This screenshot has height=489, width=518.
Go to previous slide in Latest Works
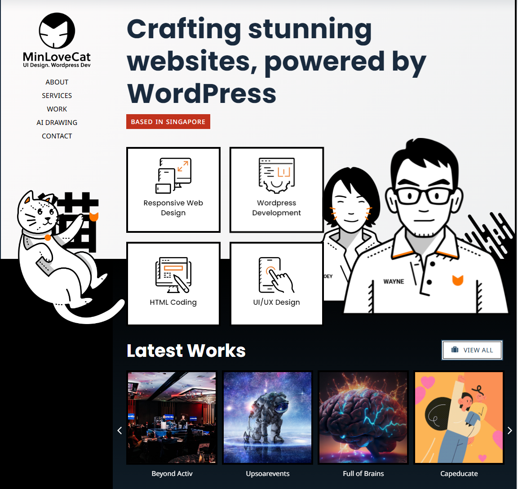(x=120, y=431)
